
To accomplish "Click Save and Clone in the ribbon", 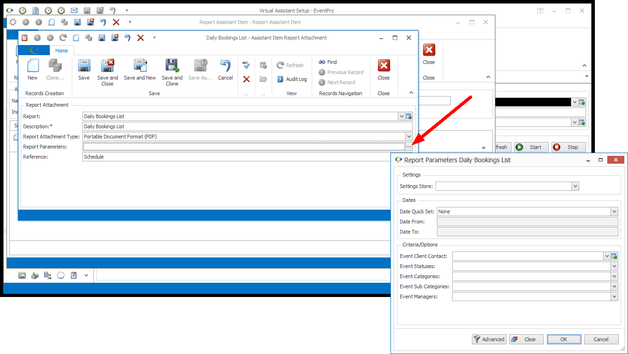I will pyautogui.click(x=172, y=73).
